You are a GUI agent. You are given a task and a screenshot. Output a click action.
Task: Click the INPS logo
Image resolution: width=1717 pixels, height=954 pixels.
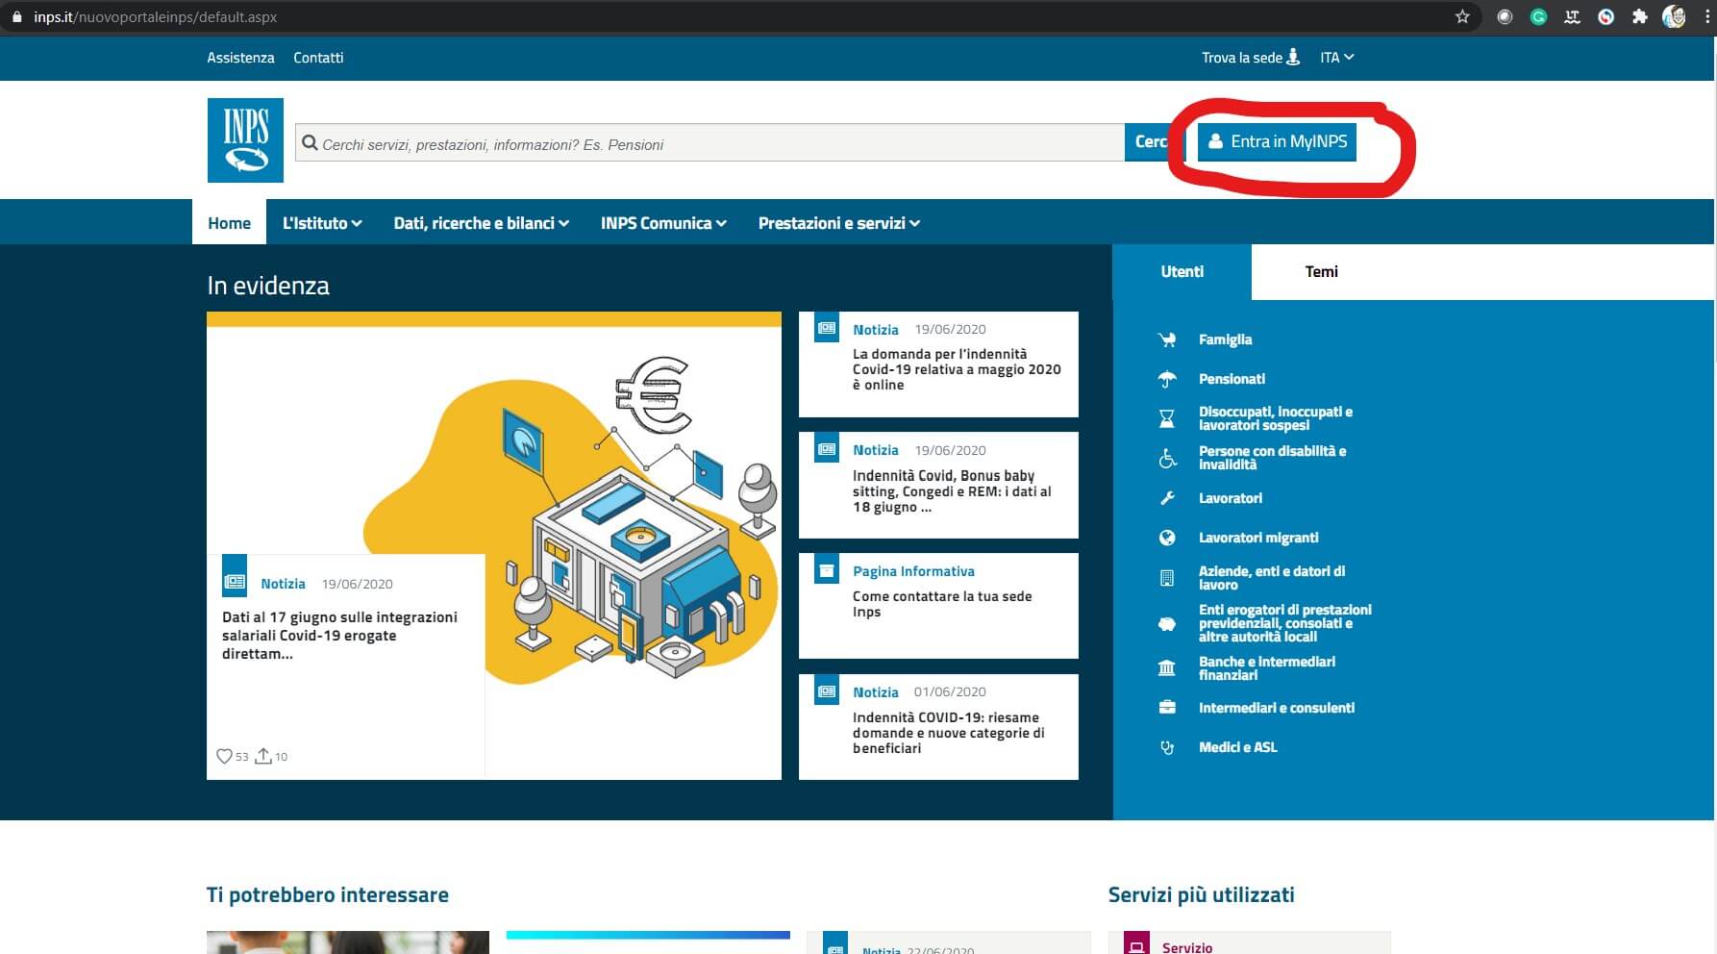(x=245, y=140)
